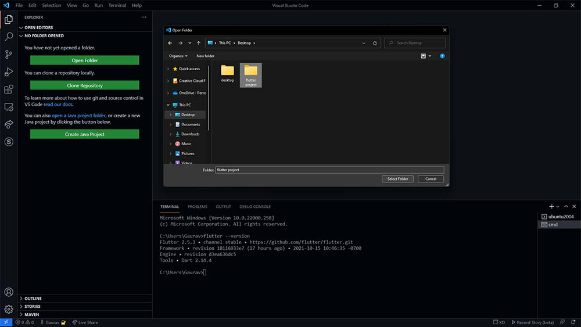Click the Select Folder button
The height and width of the screenshot is (327, 581).
(x=398, y=179)
